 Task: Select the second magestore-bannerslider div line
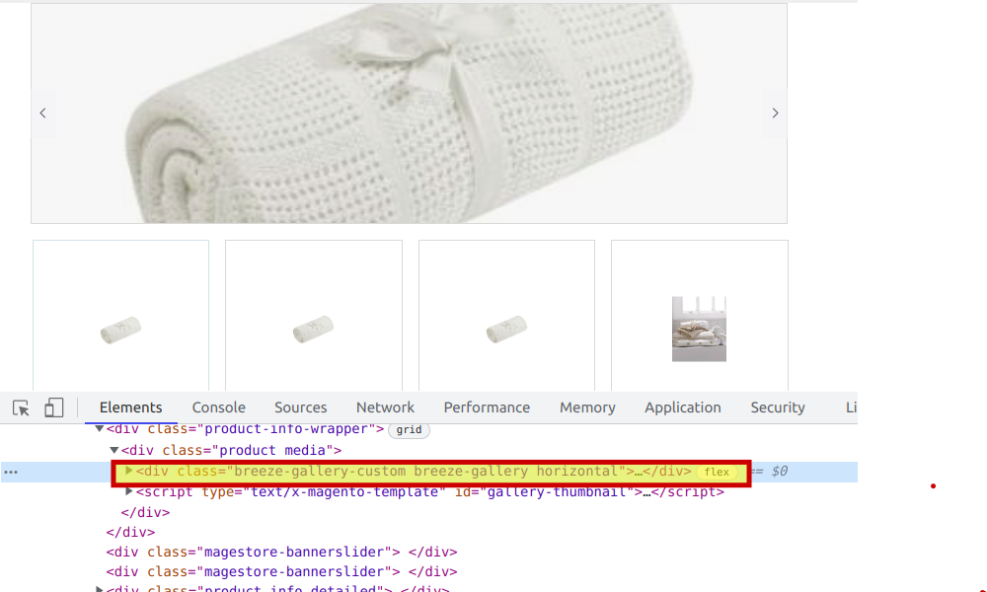pyautogui.click(x=281, y=572)
